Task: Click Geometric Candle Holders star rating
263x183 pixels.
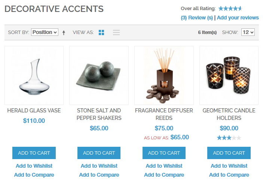Action: 229,138
